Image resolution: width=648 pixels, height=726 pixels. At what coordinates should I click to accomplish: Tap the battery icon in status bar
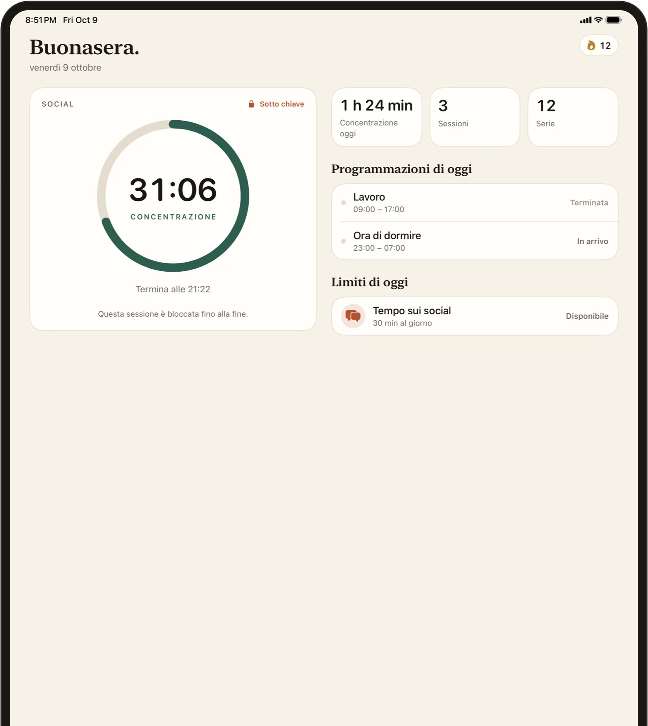coord(614,20)
